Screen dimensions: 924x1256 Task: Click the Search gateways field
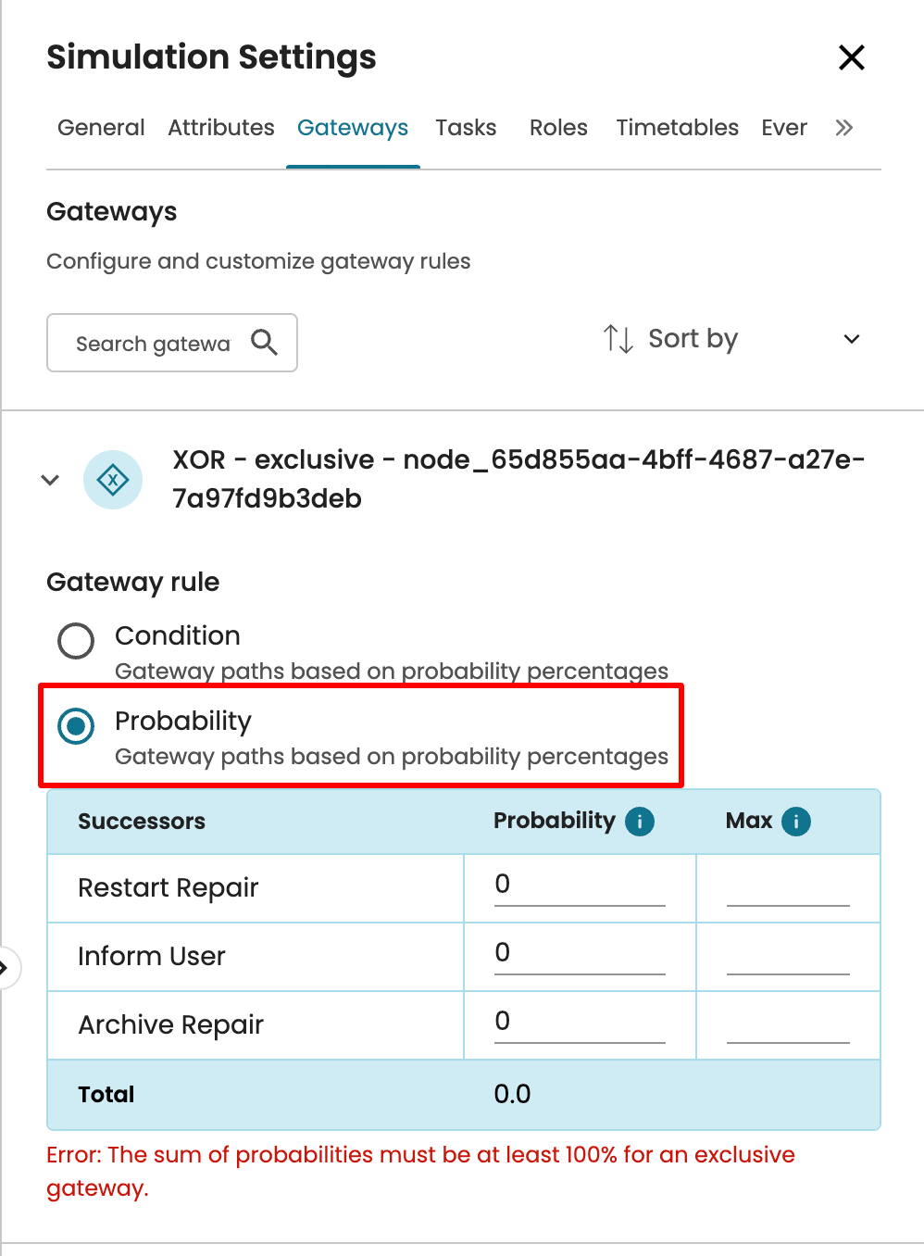coord(153,344)
